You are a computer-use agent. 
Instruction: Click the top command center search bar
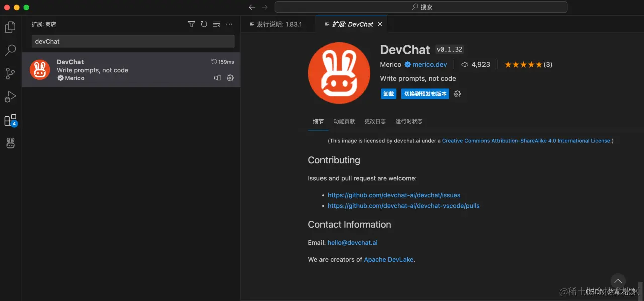421,7
